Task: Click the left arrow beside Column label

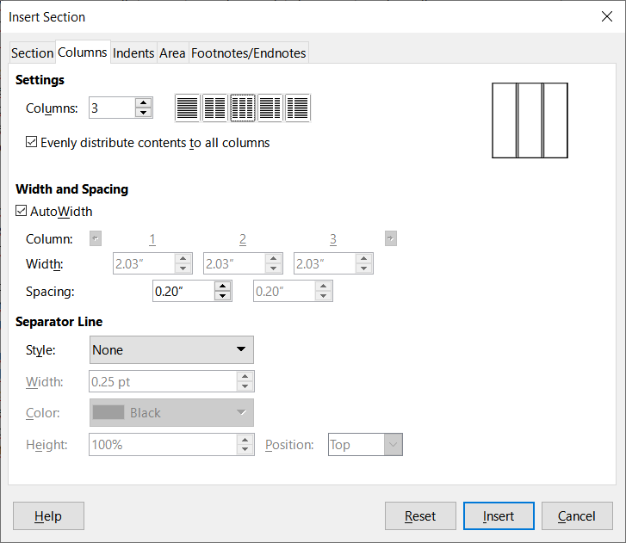Action: point(96,238)
